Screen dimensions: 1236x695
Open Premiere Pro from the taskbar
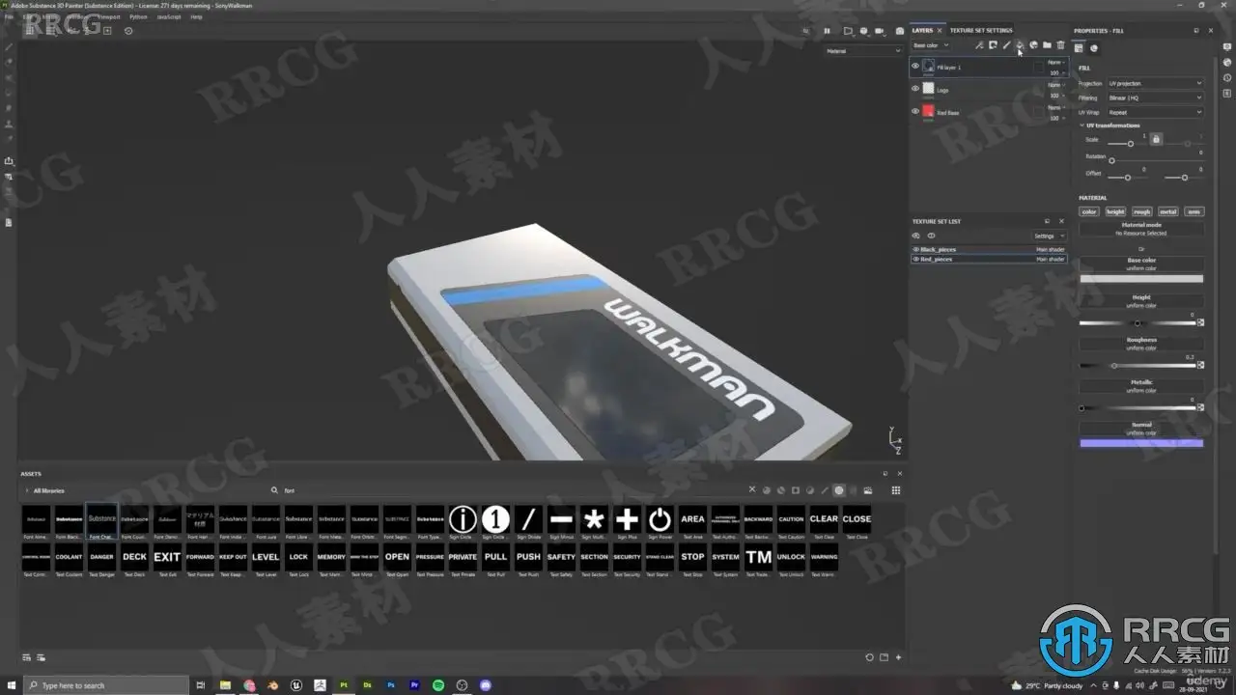414,685
